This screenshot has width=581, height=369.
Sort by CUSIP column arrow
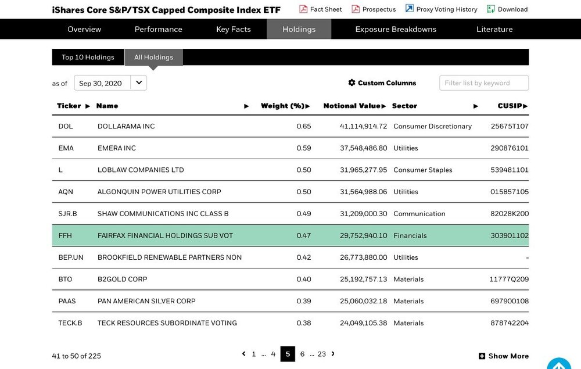(525, 106)
